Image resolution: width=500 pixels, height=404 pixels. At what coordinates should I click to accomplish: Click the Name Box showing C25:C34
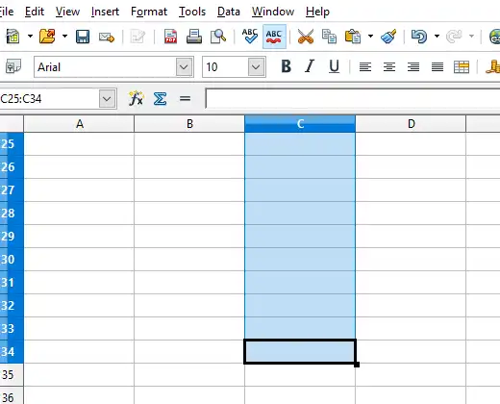point(49,99)
